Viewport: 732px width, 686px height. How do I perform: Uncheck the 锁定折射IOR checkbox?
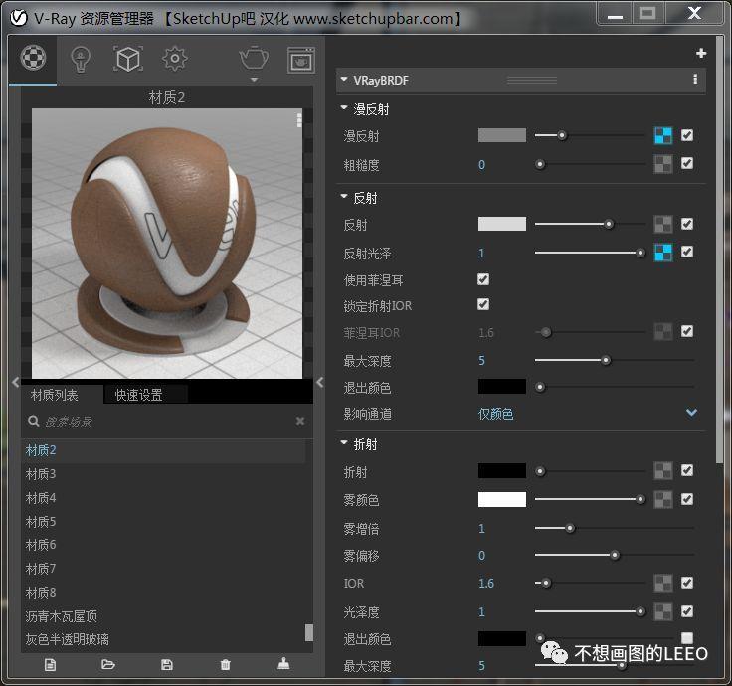point(483,305)
